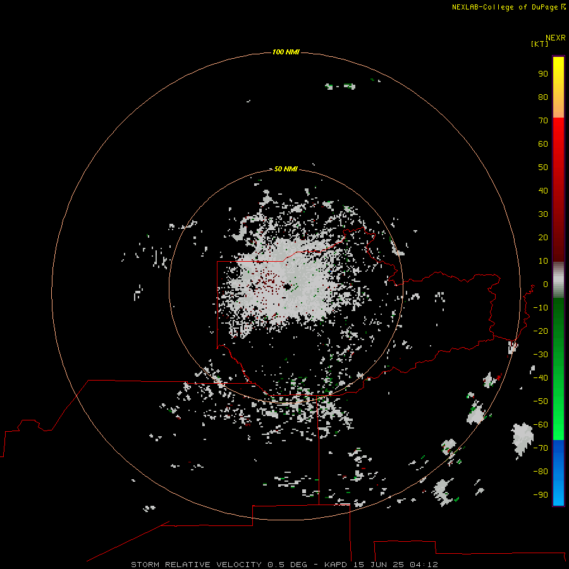Click the -80 value on the velocity scale
Viewport: 569px width, 569px height.
click(541, 472)
